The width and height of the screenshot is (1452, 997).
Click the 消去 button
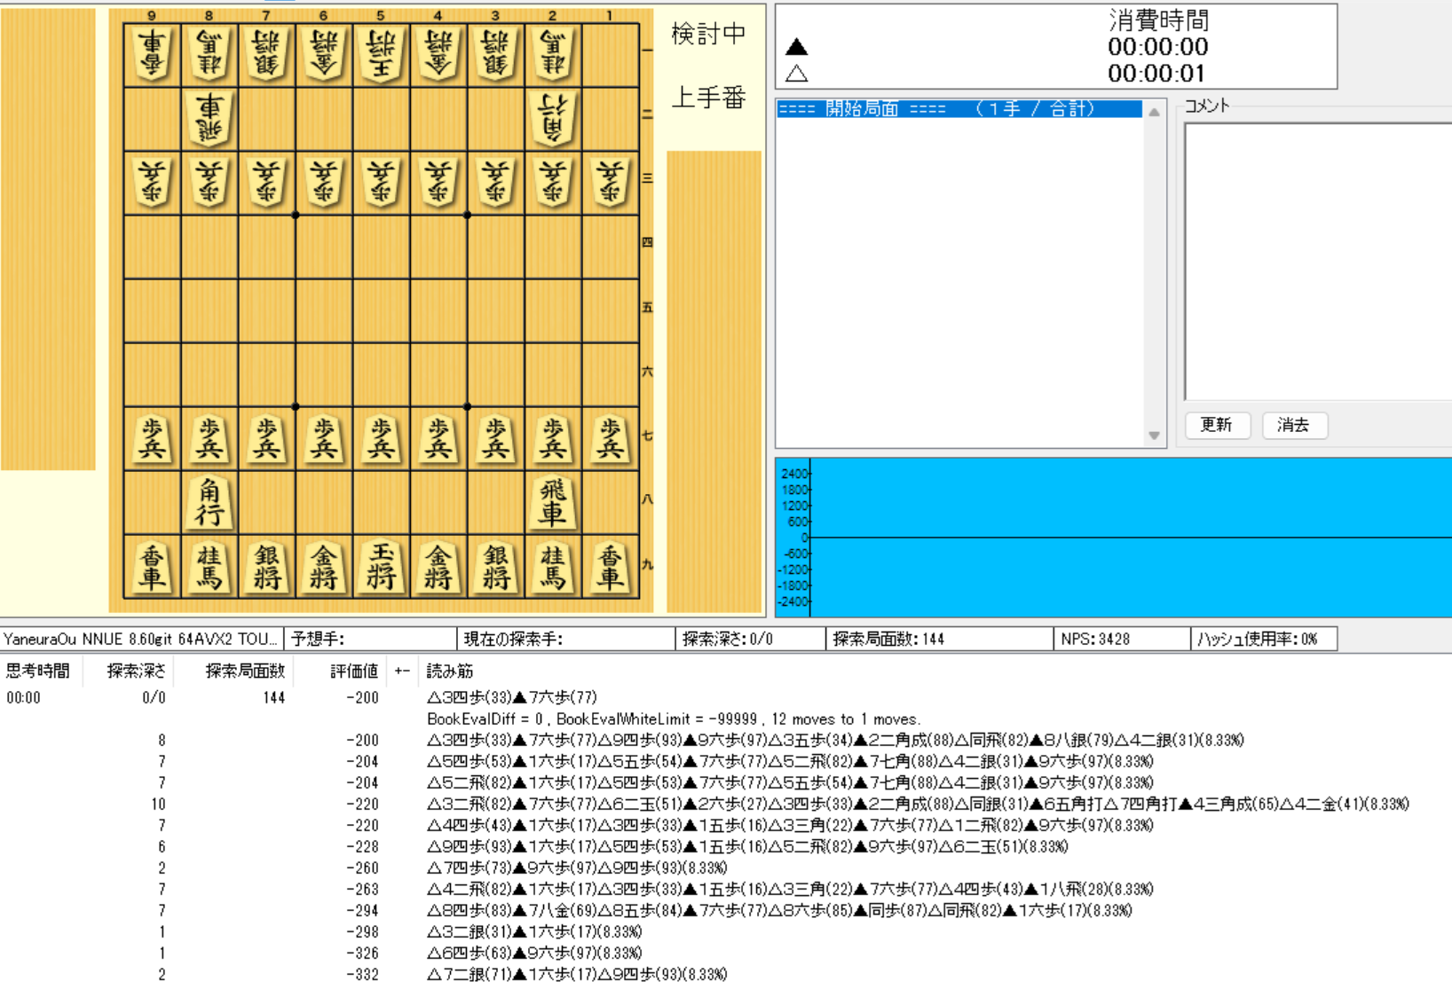pyautogui.click(x=1294, y=425)
